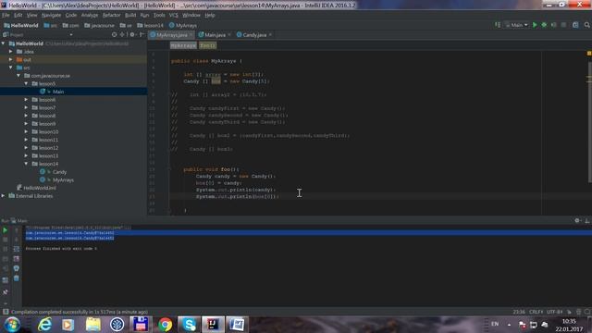The height and width of the screenshot is (333, 592).
Task: Run with coverage from the top toolbar
Action: tap(554, 25)
